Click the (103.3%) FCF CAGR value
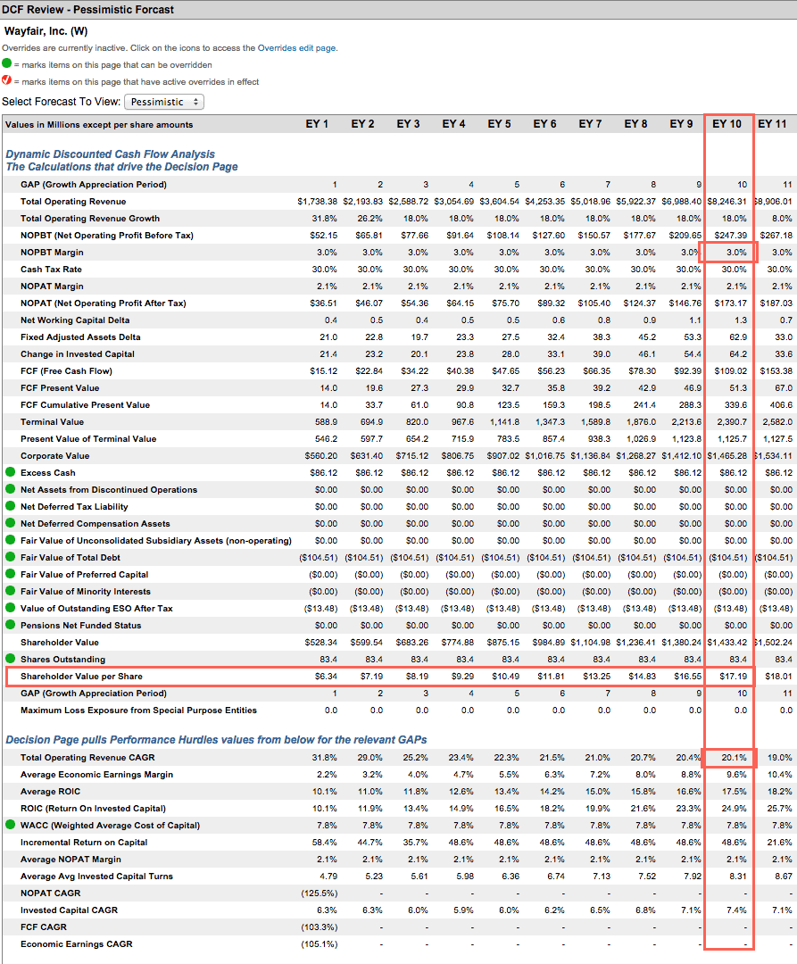The height and width of the screenshot is (964, 797). [319, 927]
